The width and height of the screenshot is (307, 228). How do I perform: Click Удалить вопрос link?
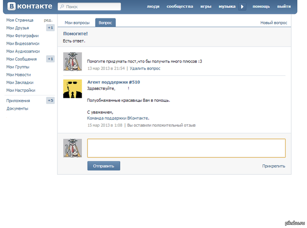pos(145,68)
